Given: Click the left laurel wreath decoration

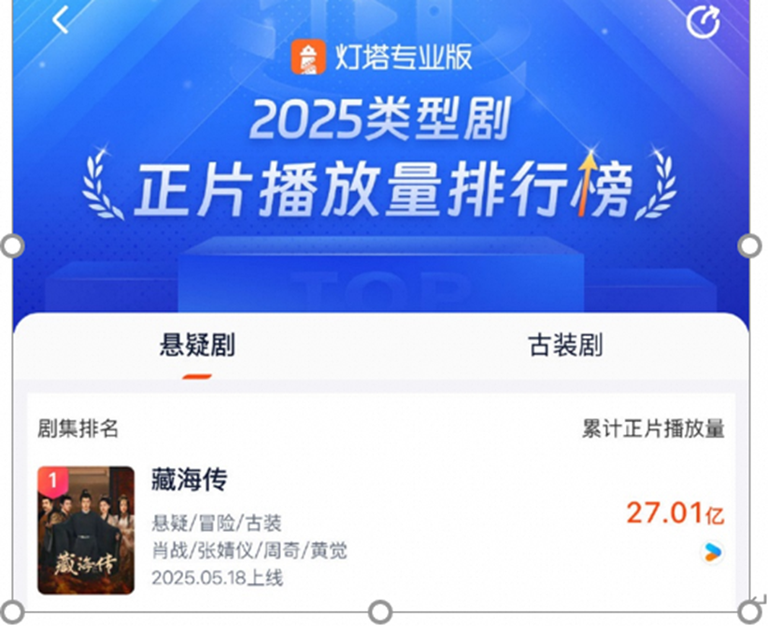Looking at the screenshot, I should (x=102, y=184).
